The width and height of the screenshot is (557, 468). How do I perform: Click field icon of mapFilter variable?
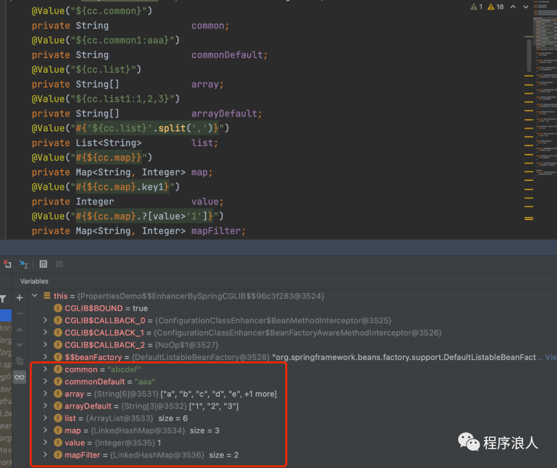[x=58, y=455]
